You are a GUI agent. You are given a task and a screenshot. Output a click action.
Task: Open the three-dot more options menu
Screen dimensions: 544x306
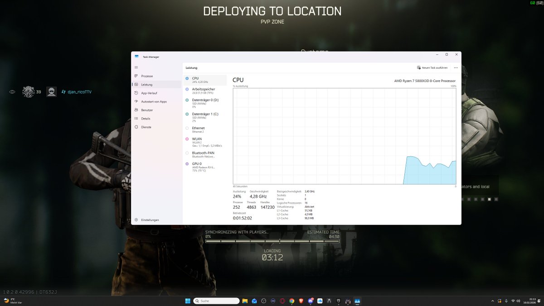(x=456, y=67)
